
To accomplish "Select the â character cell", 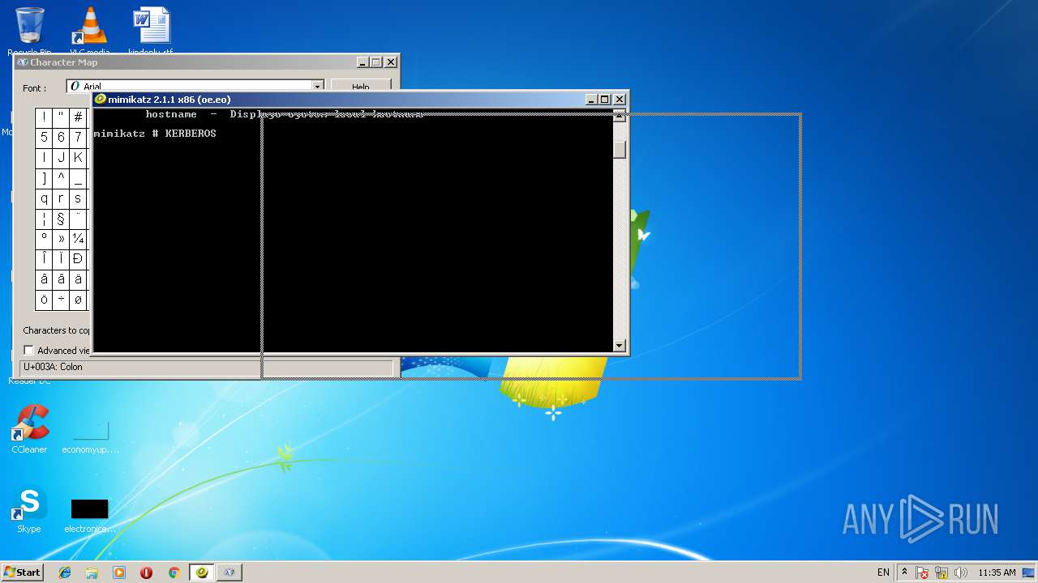I will tap(44, 279).
